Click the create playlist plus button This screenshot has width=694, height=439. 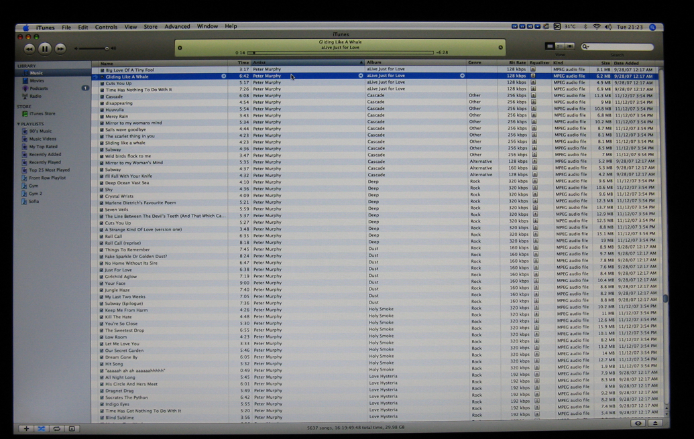(26, 428)
